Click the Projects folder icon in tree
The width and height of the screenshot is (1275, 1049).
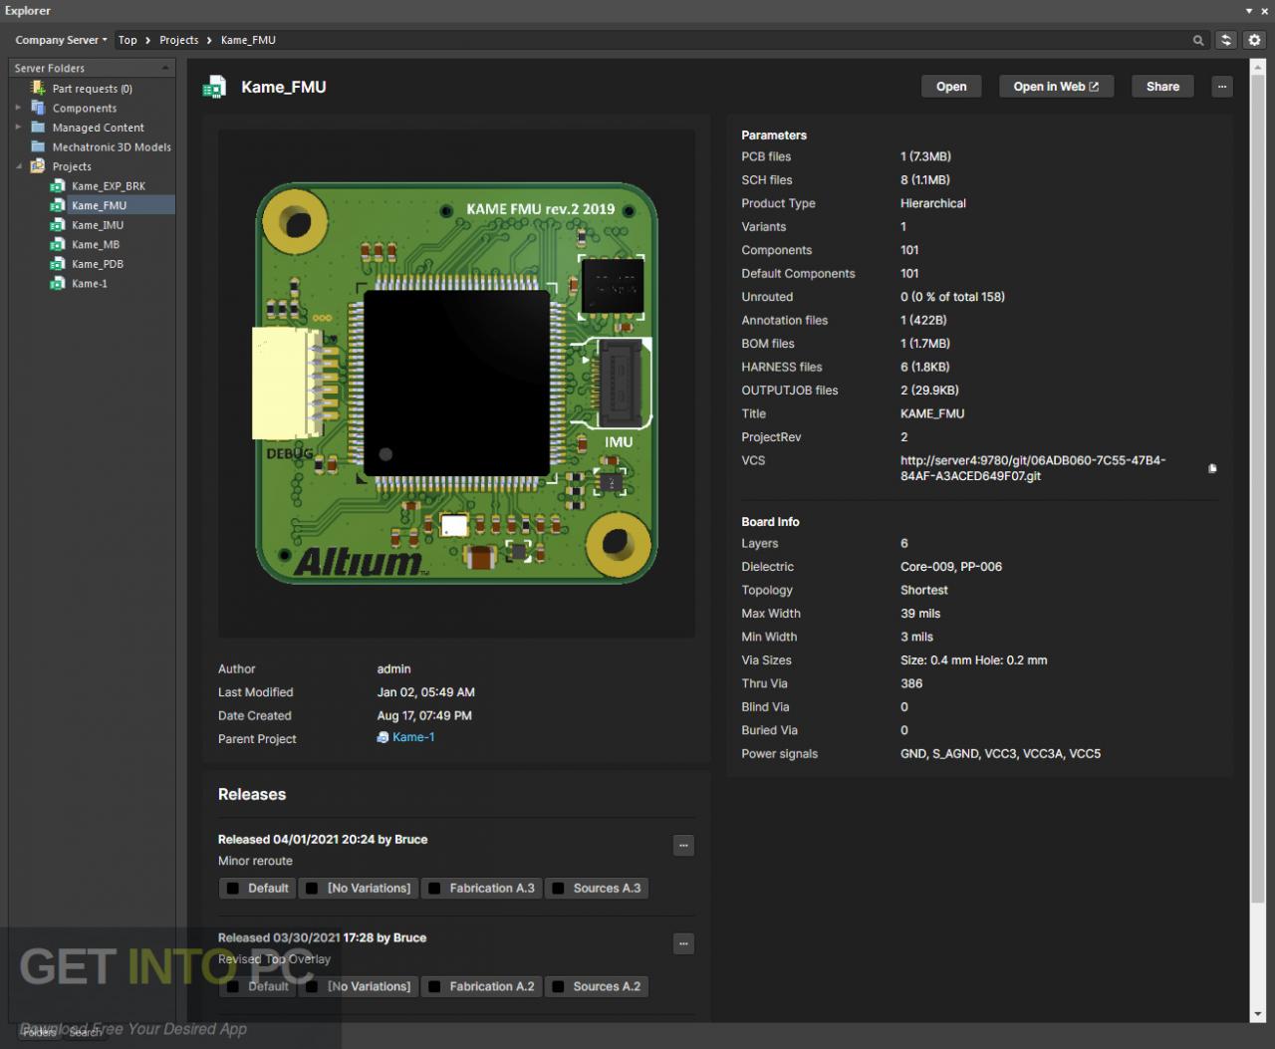coord(38,166)
